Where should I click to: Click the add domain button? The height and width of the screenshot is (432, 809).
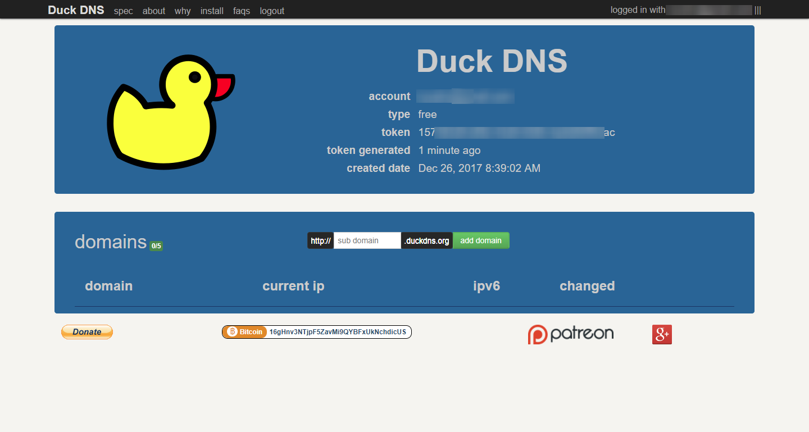[x=481, y=240]
